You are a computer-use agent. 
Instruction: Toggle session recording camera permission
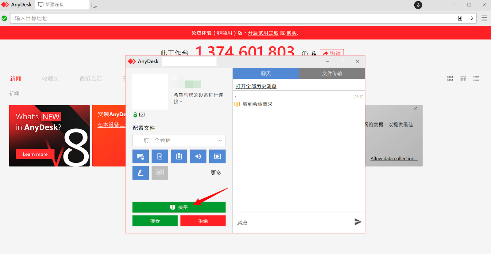pos(217,156)
